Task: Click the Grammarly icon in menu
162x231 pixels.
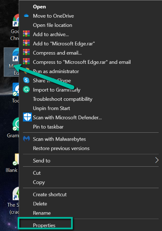Action: pyautogui.click(x=26, y=89)
